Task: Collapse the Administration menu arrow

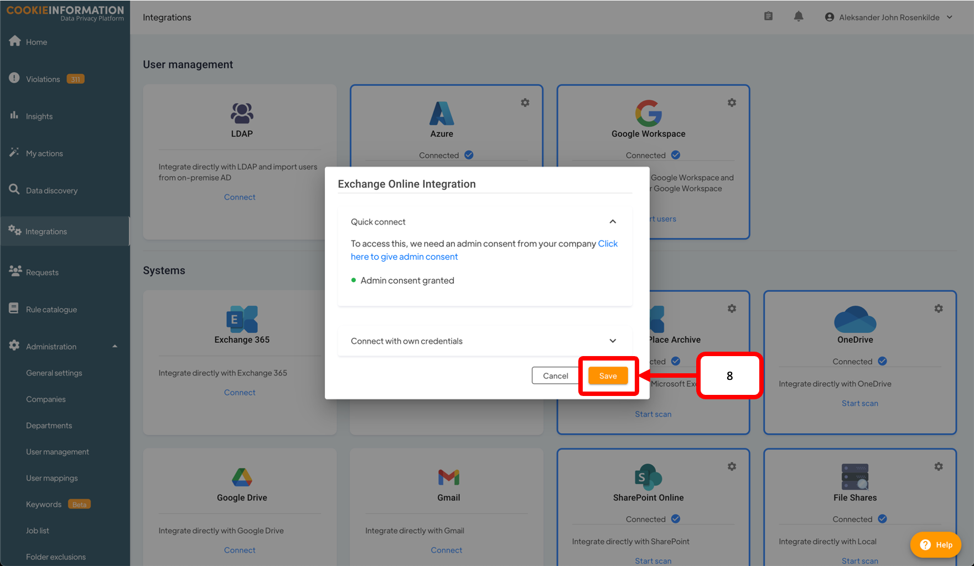Action: [115, 347]
